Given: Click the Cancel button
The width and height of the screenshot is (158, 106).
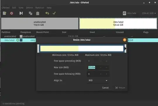Looking at the screenshot, I should tap(105, 88).
